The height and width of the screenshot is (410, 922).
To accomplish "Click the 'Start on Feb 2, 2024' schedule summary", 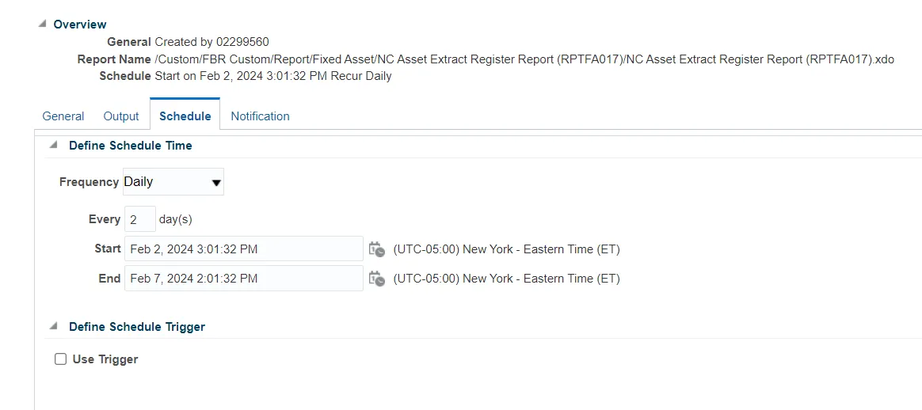I will (x=272, y=76).
